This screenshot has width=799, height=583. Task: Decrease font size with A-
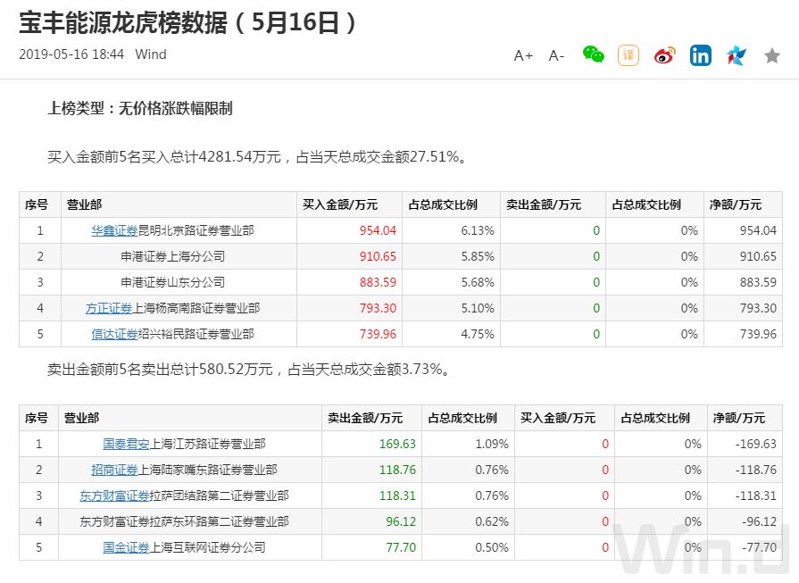[x=556, y=55]
